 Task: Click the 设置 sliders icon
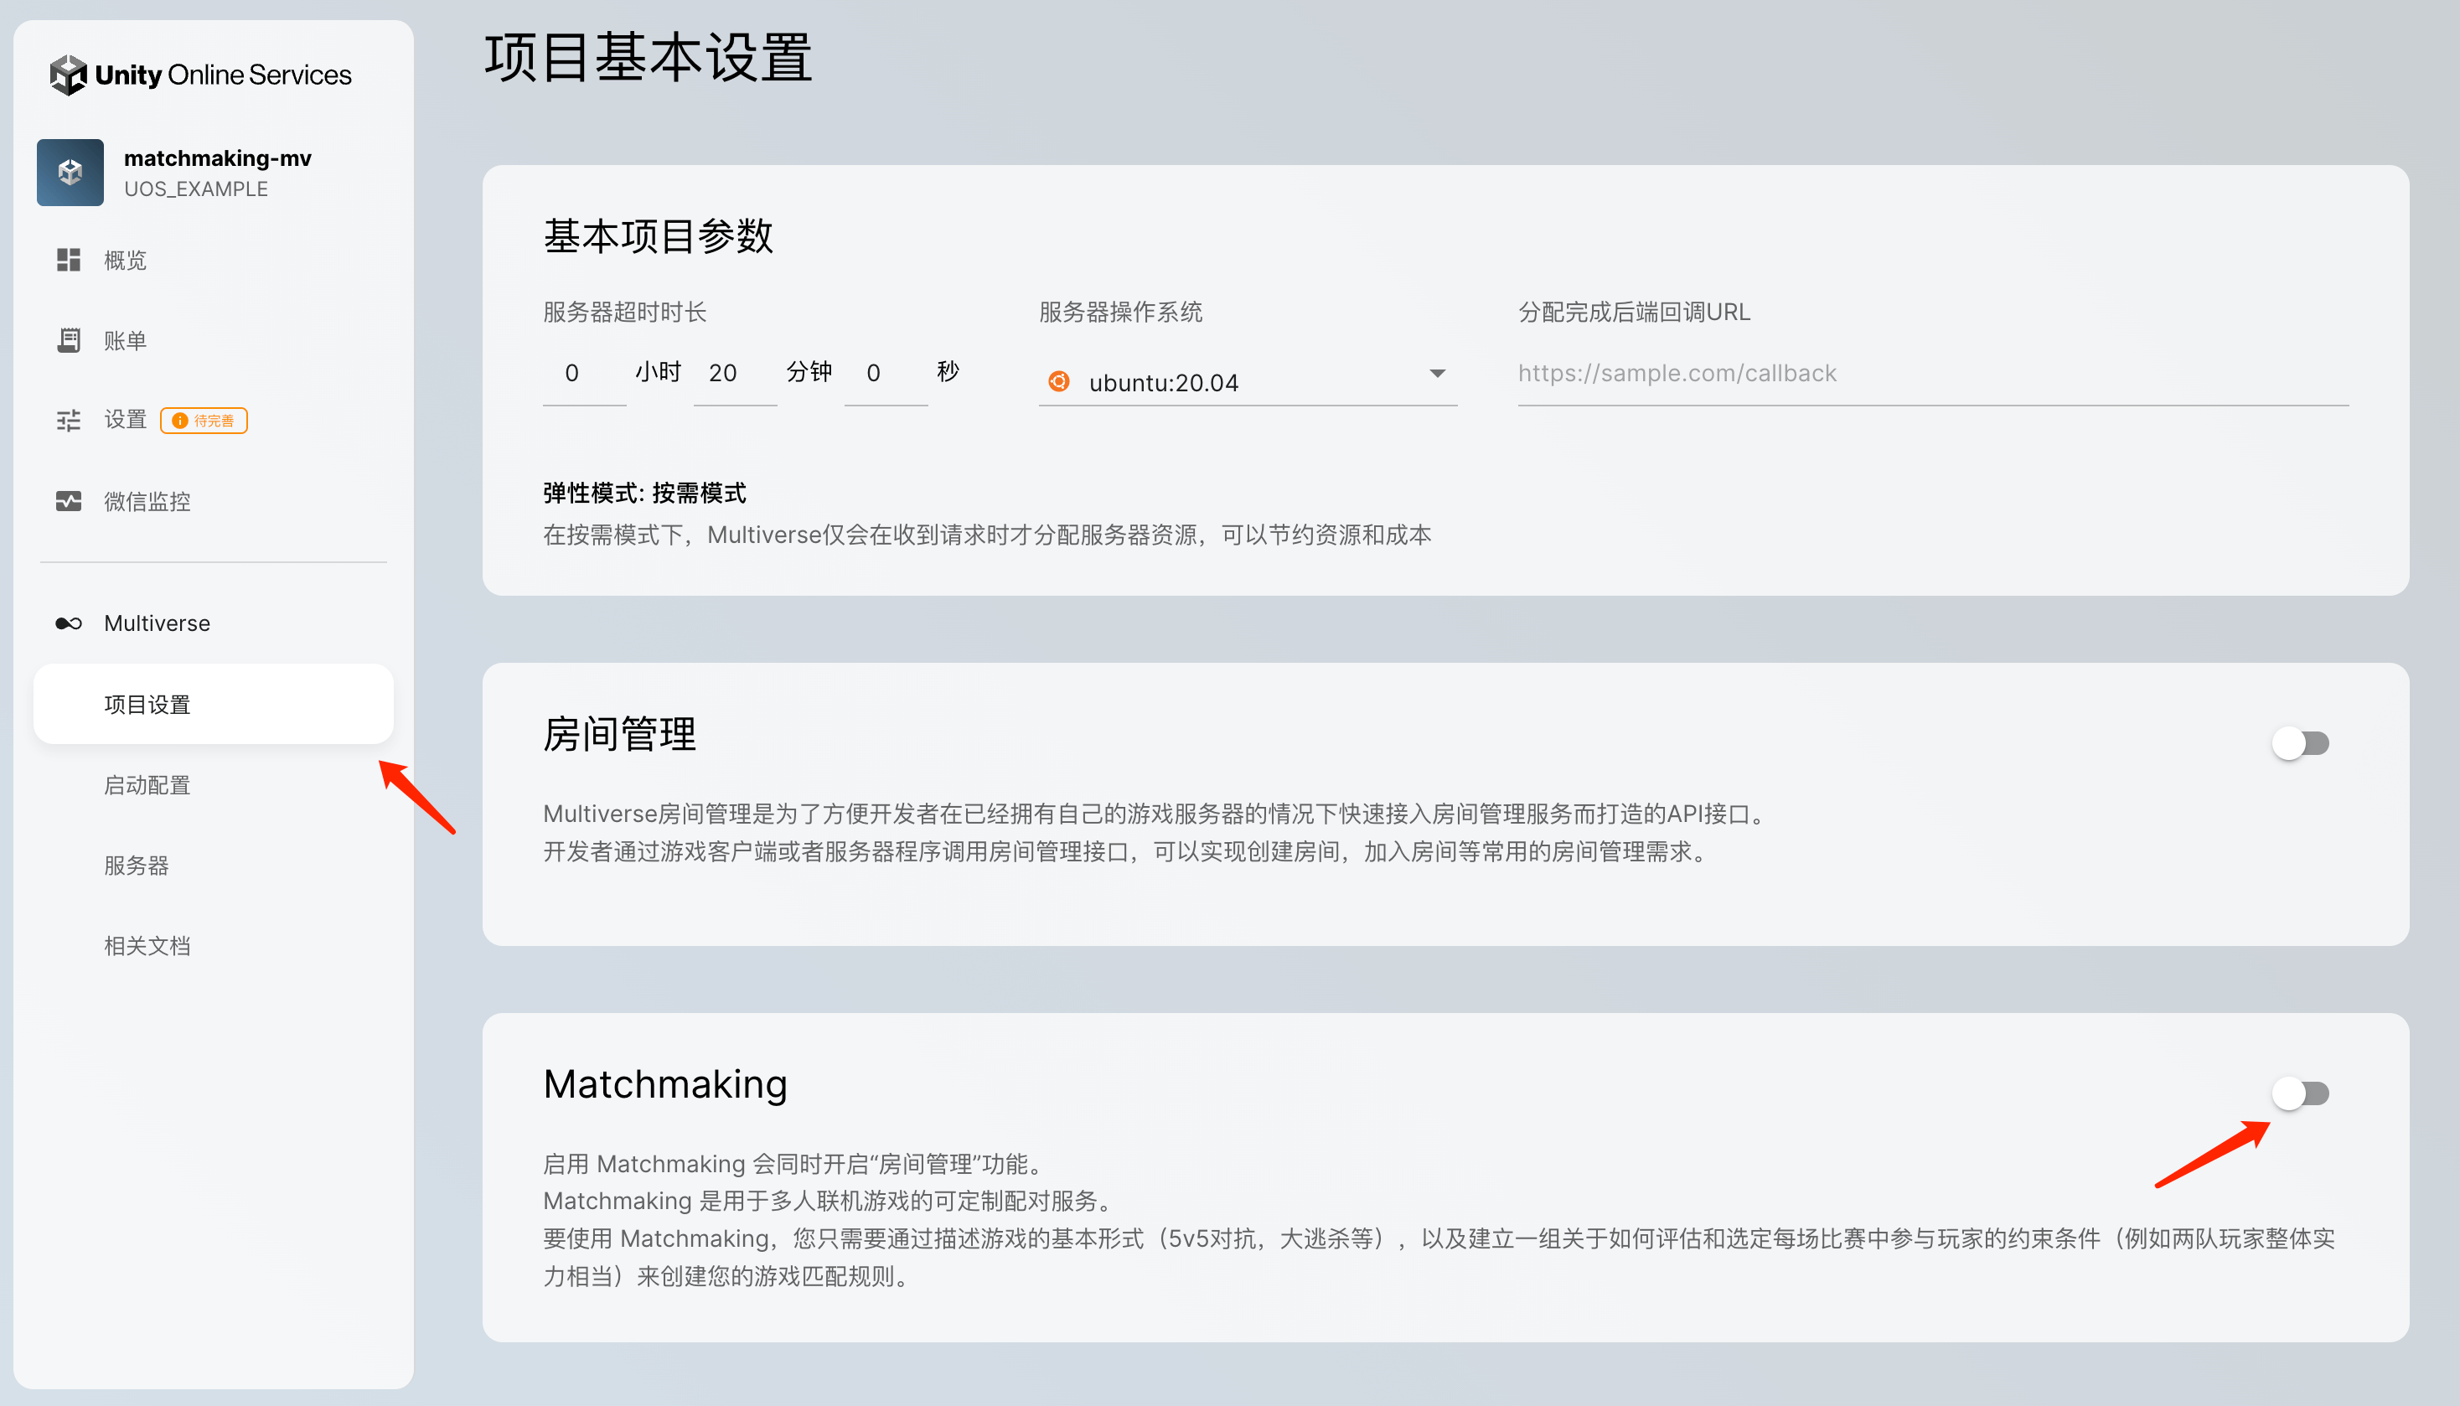tap(68, 420)
